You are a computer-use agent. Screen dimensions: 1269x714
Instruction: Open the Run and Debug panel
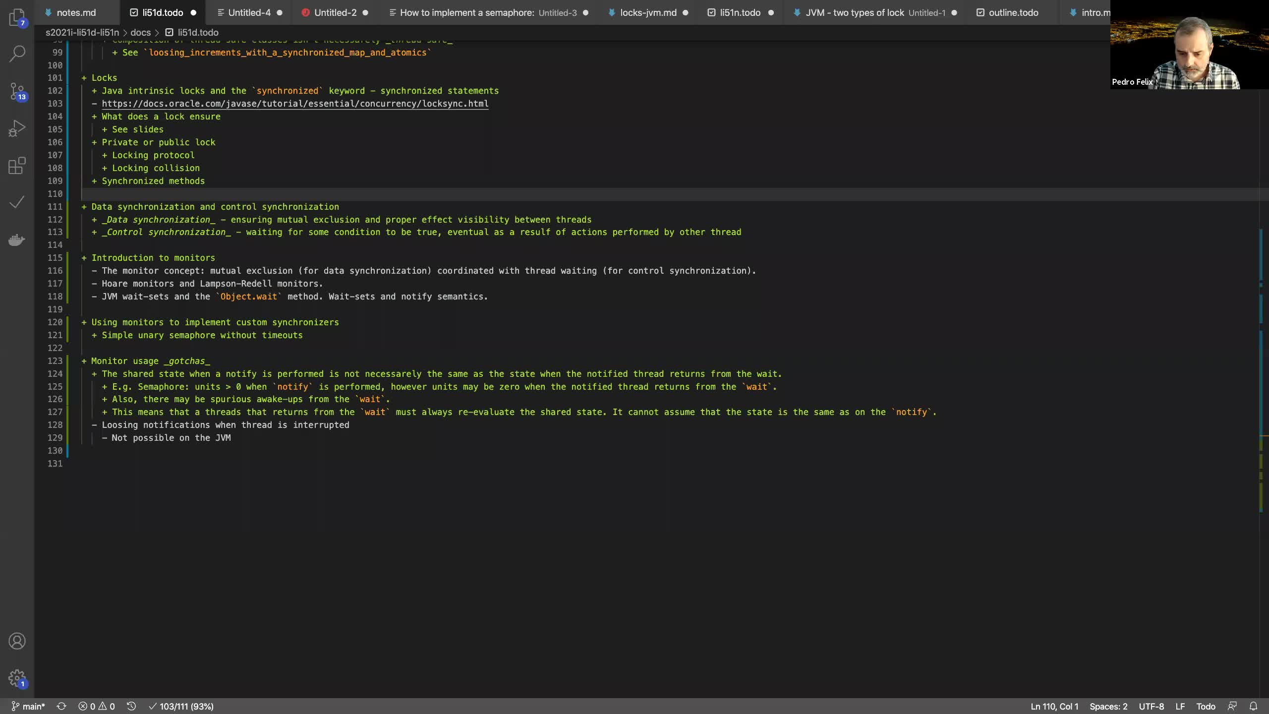point(17,129)
